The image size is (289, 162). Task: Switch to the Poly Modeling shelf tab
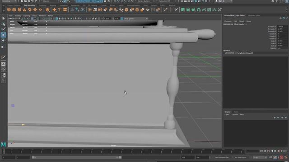pyautogui.click(x=29, y=5)
